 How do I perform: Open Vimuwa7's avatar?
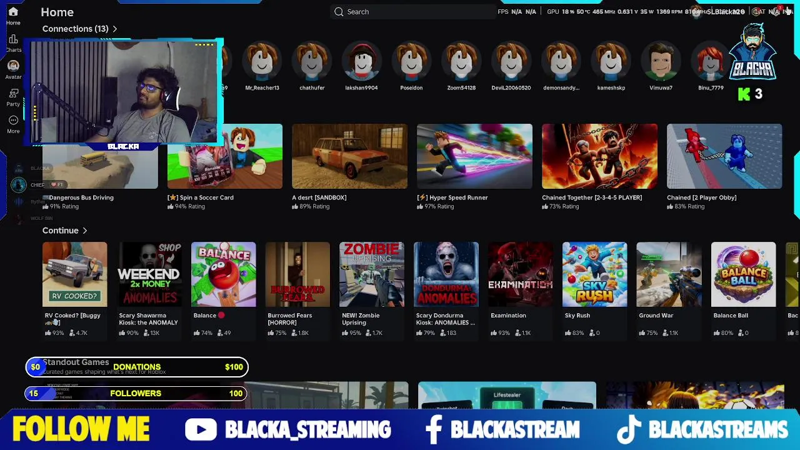pyautogui.click(x=661, y=62)
